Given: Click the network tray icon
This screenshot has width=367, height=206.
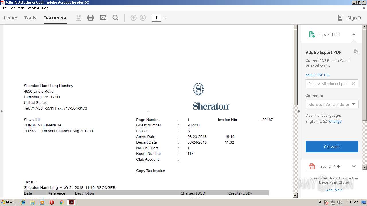Looking at the screenshot, I should [333, 202].
